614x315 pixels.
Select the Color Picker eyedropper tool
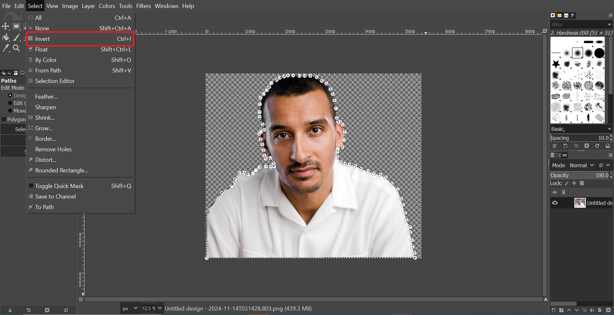(6, 48)
